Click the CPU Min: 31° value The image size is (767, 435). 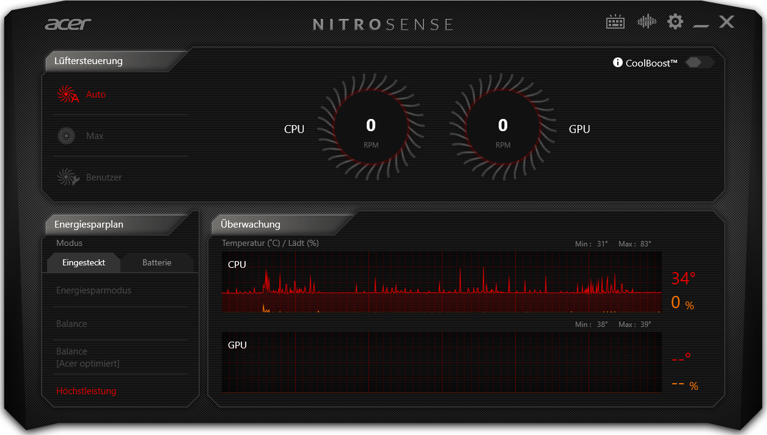coord(592,244)
